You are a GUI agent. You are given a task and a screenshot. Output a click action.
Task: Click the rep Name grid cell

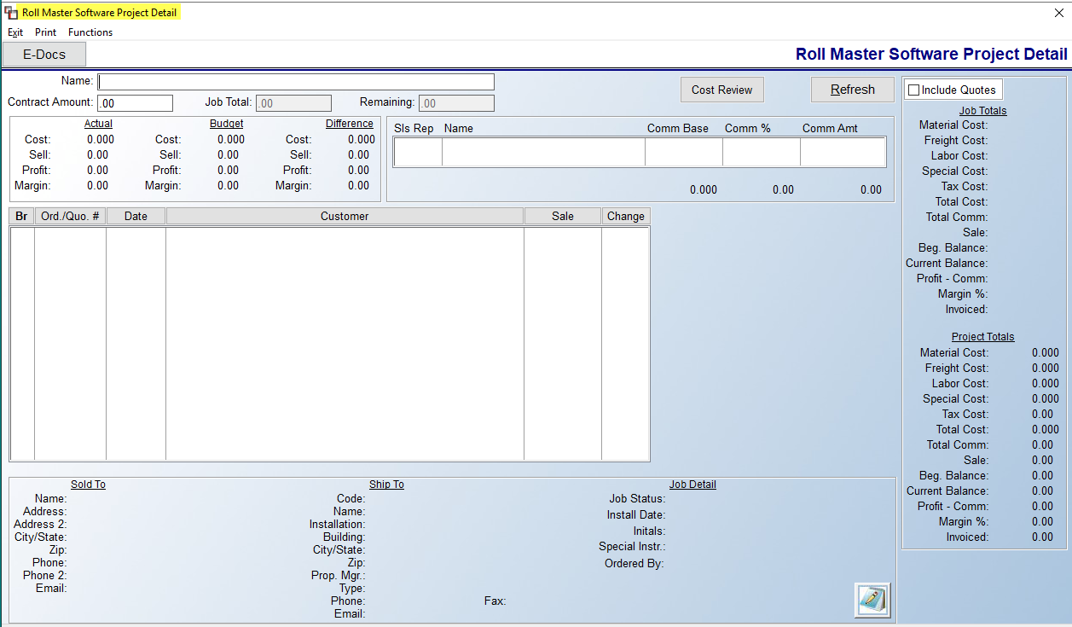click(x=543, y=152)
